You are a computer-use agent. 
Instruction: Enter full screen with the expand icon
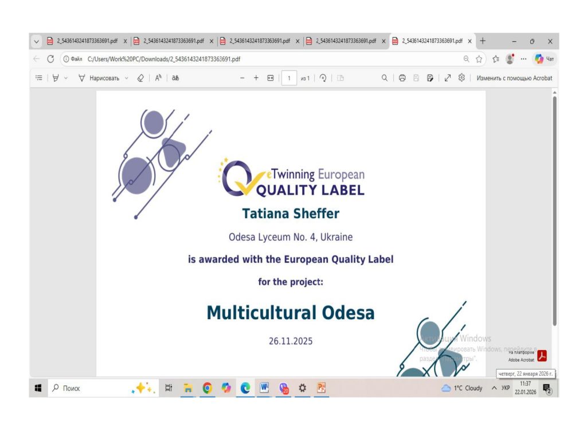point(448,78)
